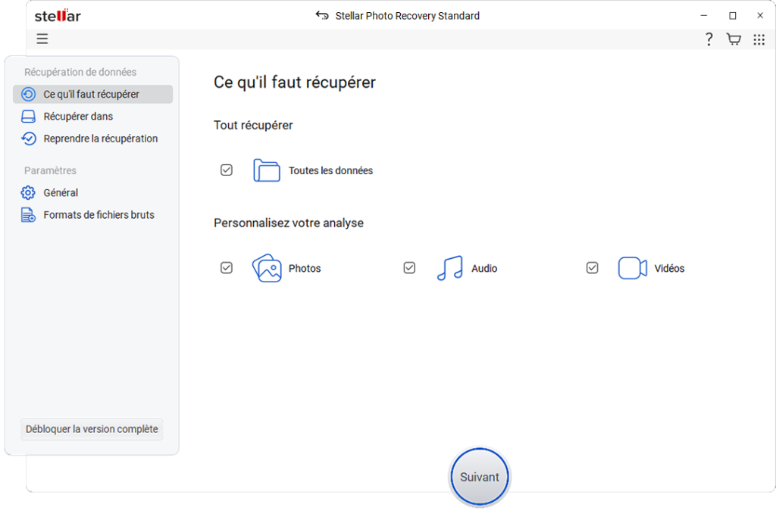
Task: Minimize the Stellar Photo Recovery window
Action: click(704, 15)
